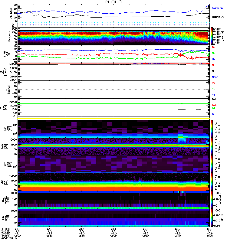Click the plot title P1 (TH-B)
The width and height of the screenshot is (227, 242).
point(113,2)
